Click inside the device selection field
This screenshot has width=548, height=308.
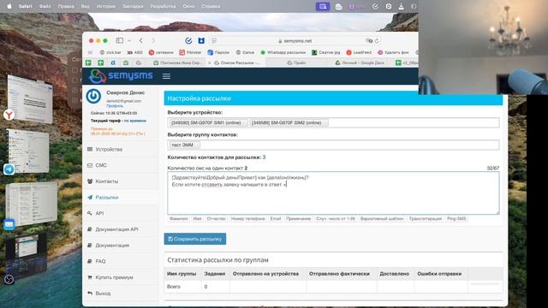pyautogui.click(x=333, y=122)
